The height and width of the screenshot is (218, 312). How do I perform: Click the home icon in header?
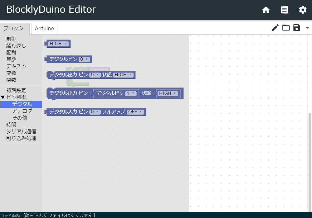click(266, 10)
